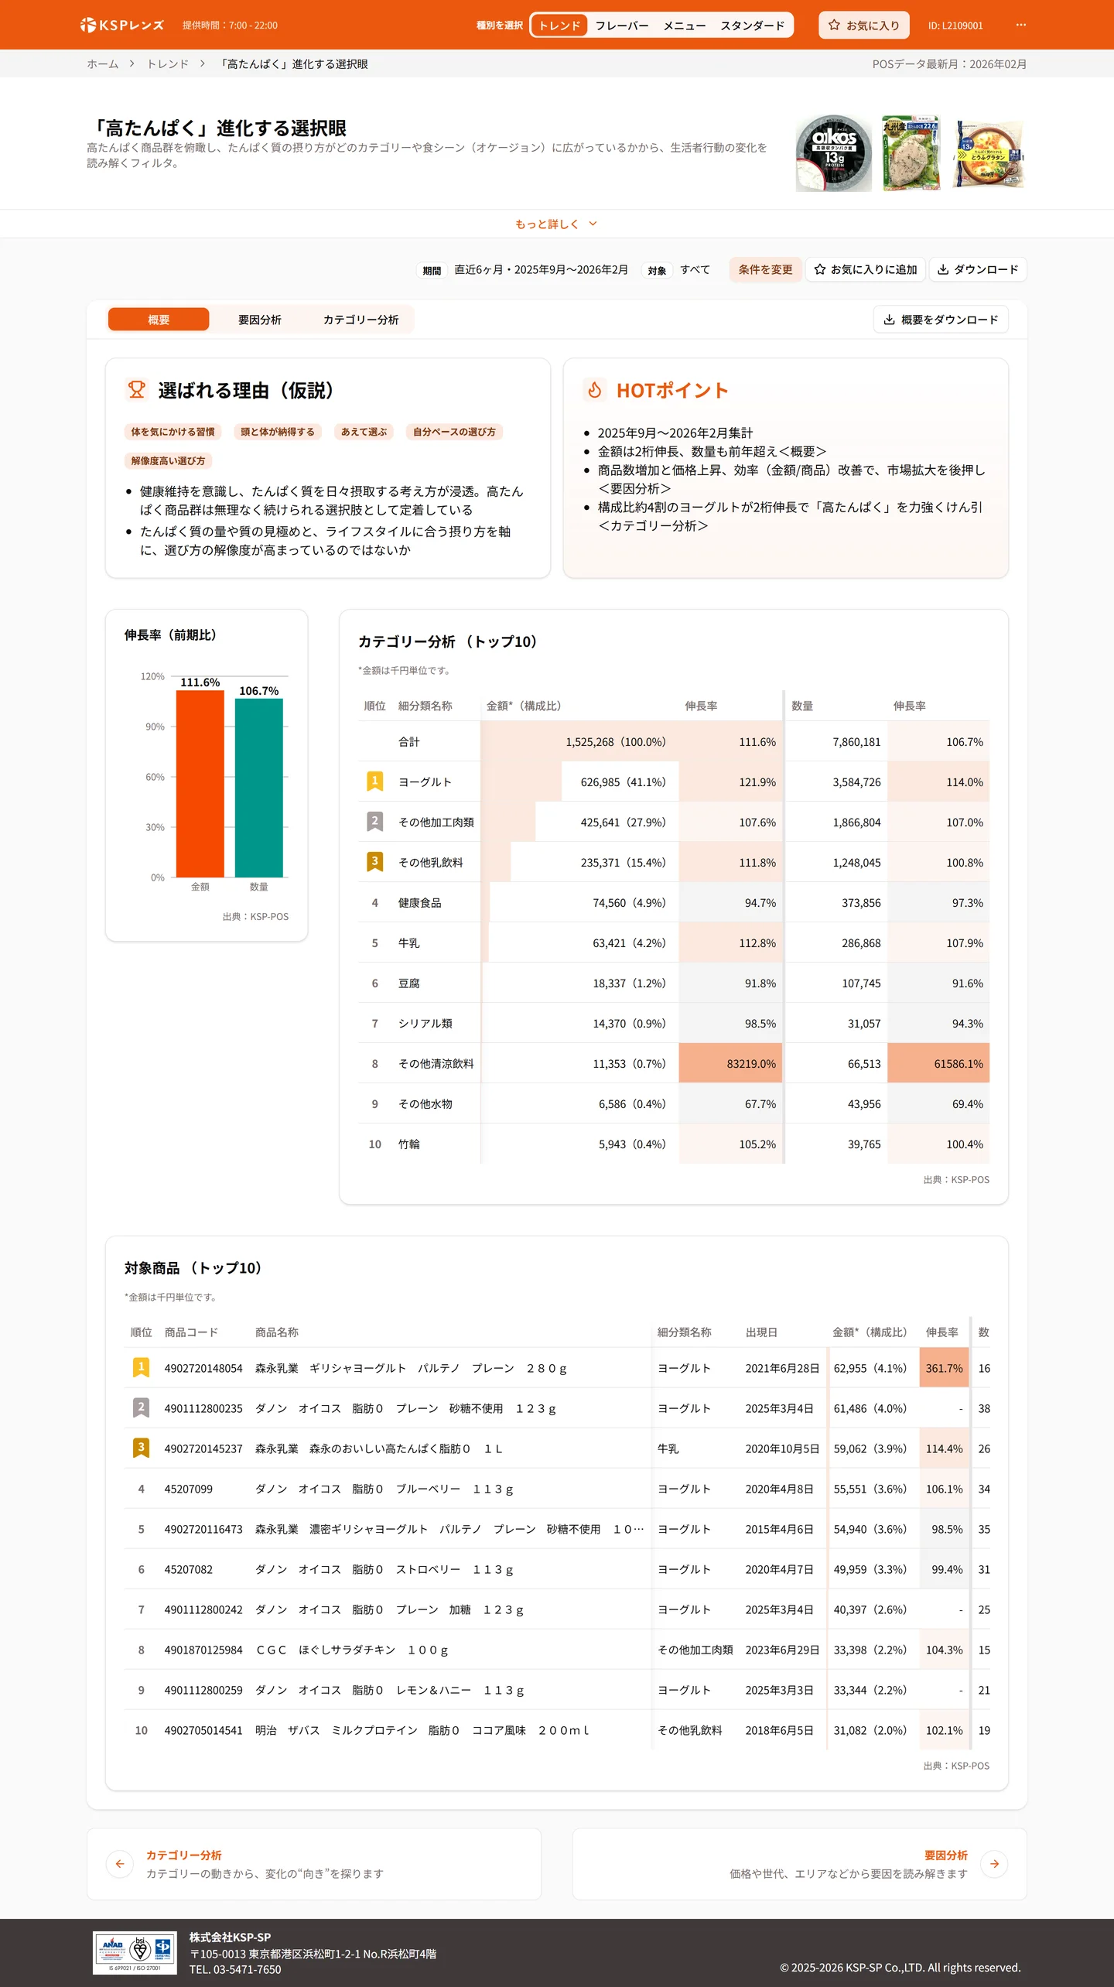The height and width of the screenshot is (1987, 1114).
Task: Select the トレンド type toggle
Action: [x=559, y=25]
